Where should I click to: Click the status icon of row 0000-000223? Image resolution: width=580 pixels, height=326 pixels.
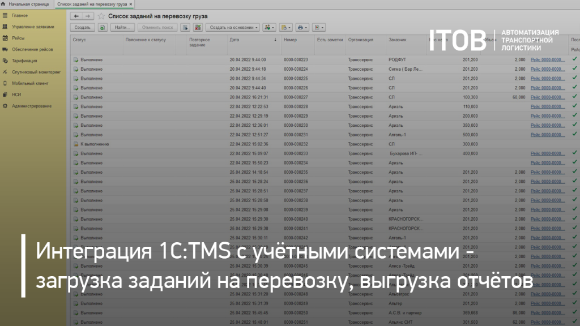(76, 59)
